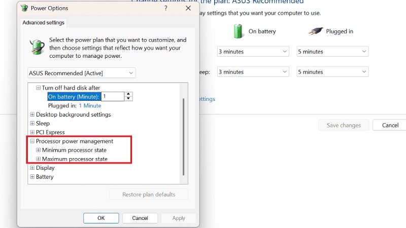Screen dimensions: 406x228
Task: Click the help question mark button
Action: click(x=166, y=8)
